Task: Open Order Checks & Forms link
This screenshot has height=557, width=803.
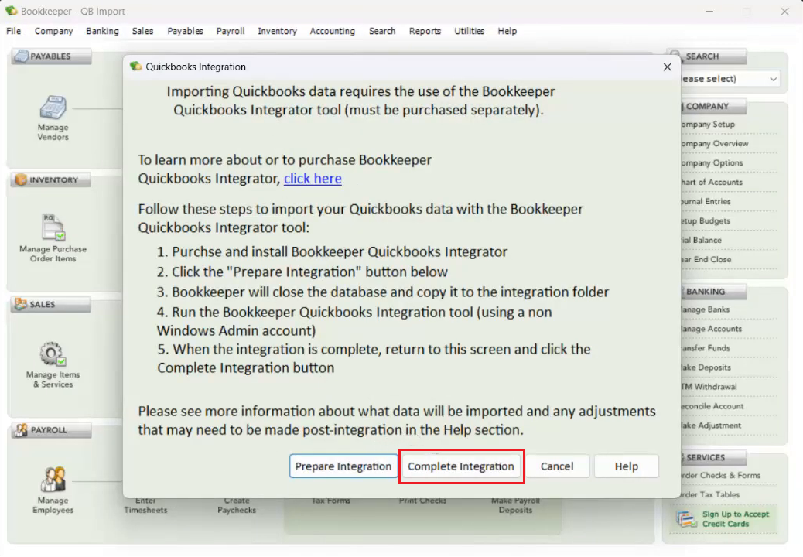Action: [720, 476]
